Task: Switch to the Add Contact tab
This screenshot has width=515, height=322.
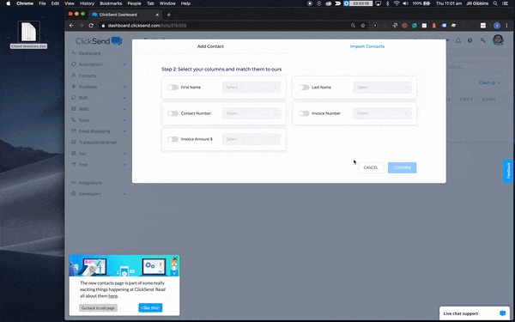Action: pos(210,46)
